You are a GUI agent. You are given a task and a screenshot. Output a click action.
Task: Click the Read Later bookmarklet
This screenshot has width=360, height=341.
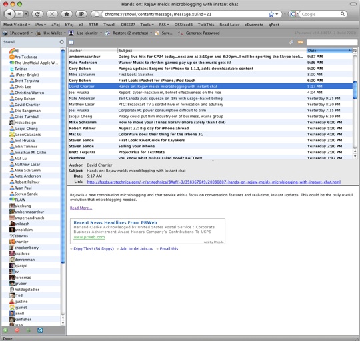click(229, 25)
